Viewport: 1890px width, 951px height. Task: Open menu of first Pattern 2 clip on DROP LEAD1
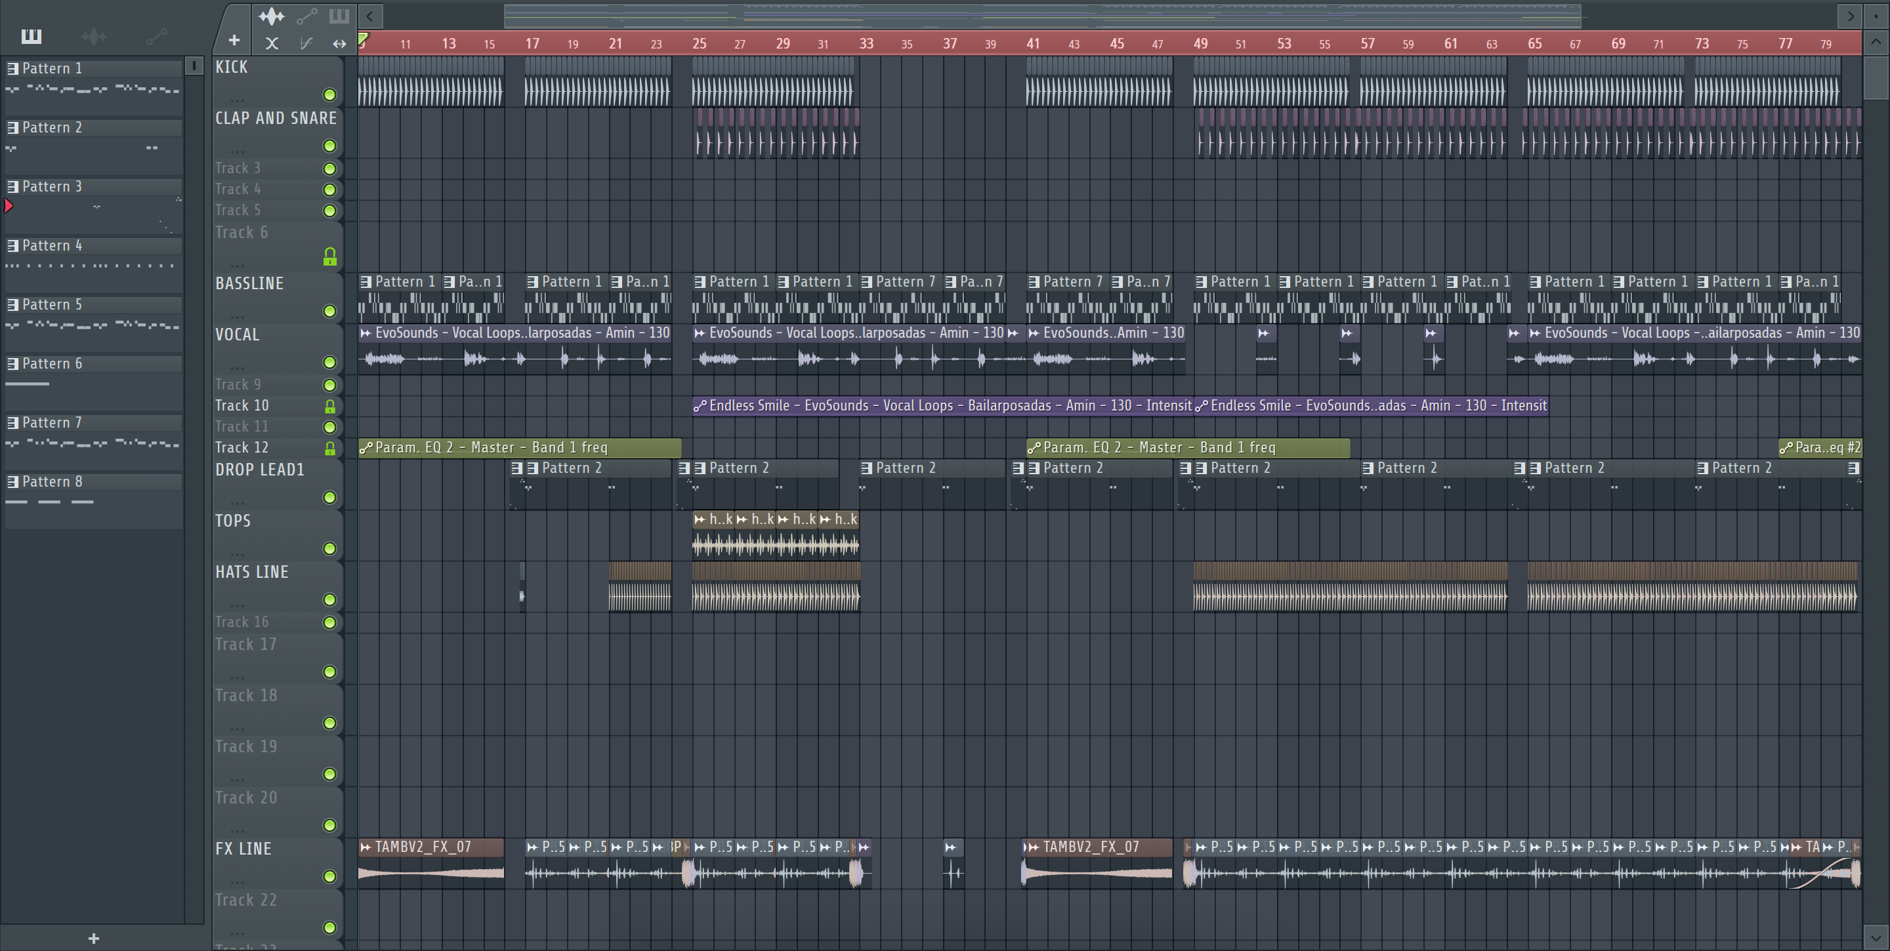point(533,468)
